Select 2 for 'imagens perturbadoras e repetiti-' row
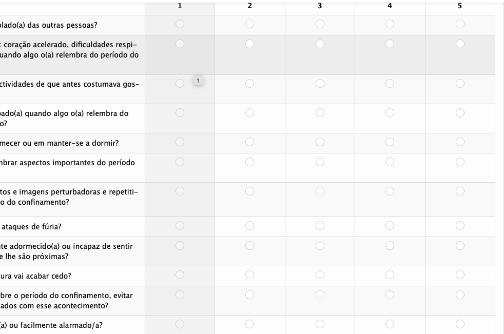The width and height of the screenshot is (504, 334). pyautogui.click(x=249, y=191)
